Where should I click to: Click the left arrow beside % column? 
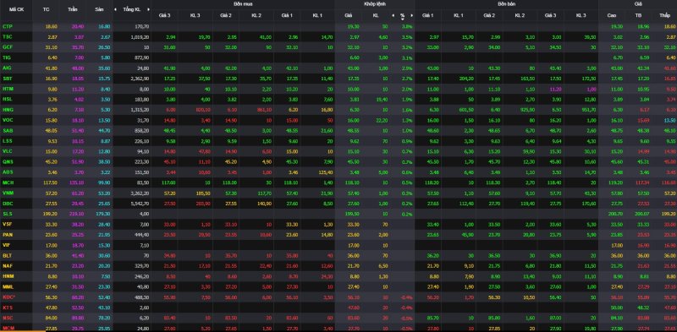point(393,15)
